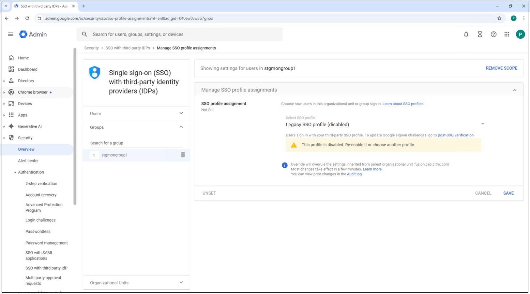
Task: Expand the Organizational Units section
Action: 136,283
